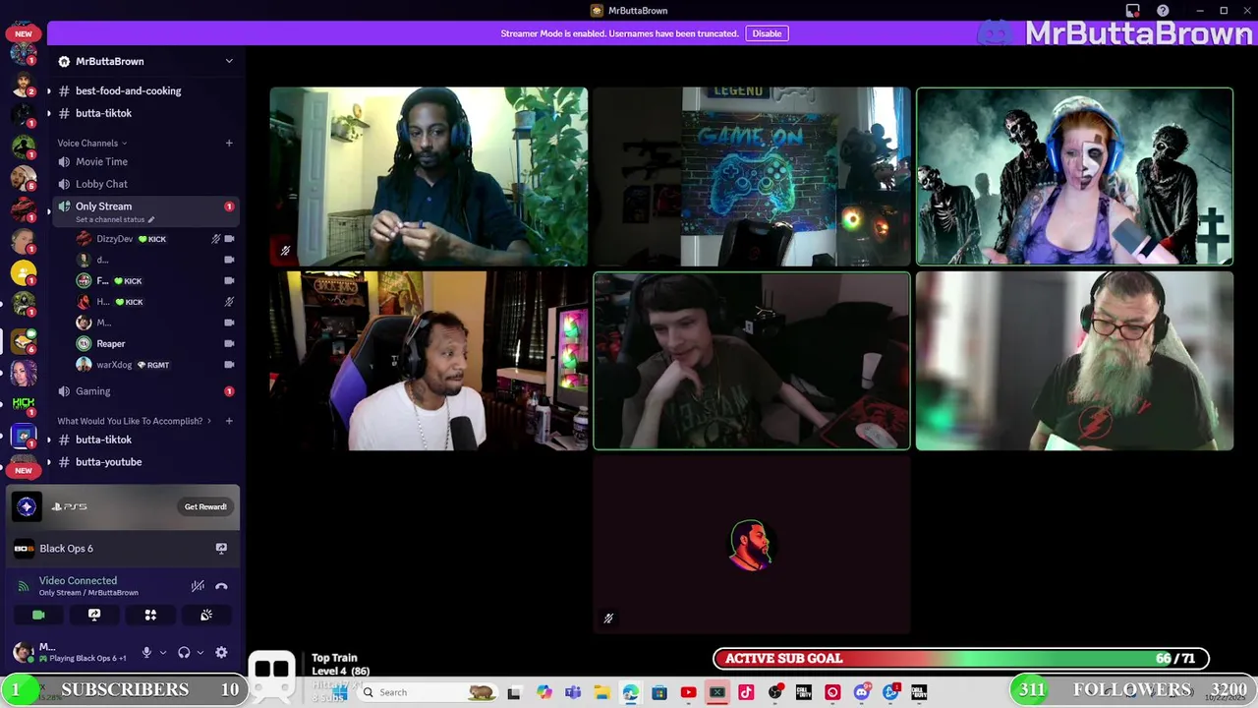
Task: Click the mute indicator beside H... user
Action: (229, 302)
